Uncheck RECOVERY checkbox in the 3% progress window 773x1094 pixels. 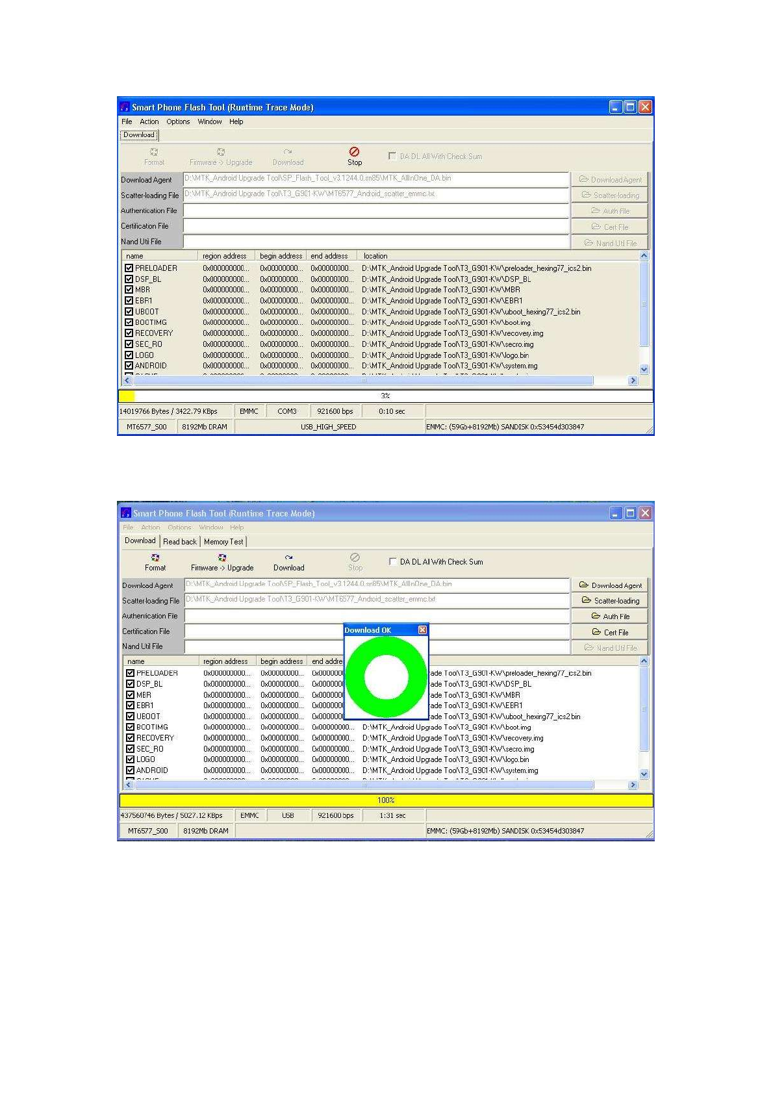pyautogui.click(x=129, y=333)
